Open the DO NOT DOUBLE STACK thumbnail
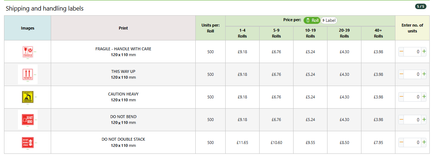Image resolution: width=433 pixels, height=156 pixels. (28, 142)
